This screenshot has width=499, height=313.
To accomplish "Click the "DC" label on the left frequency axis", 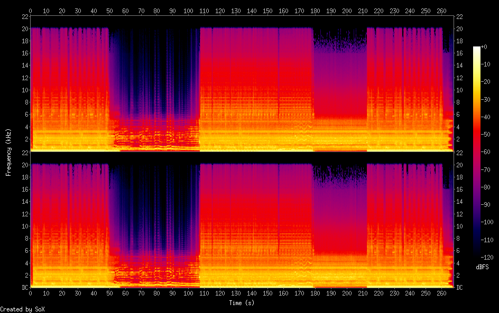I will (x=25, y=287).
